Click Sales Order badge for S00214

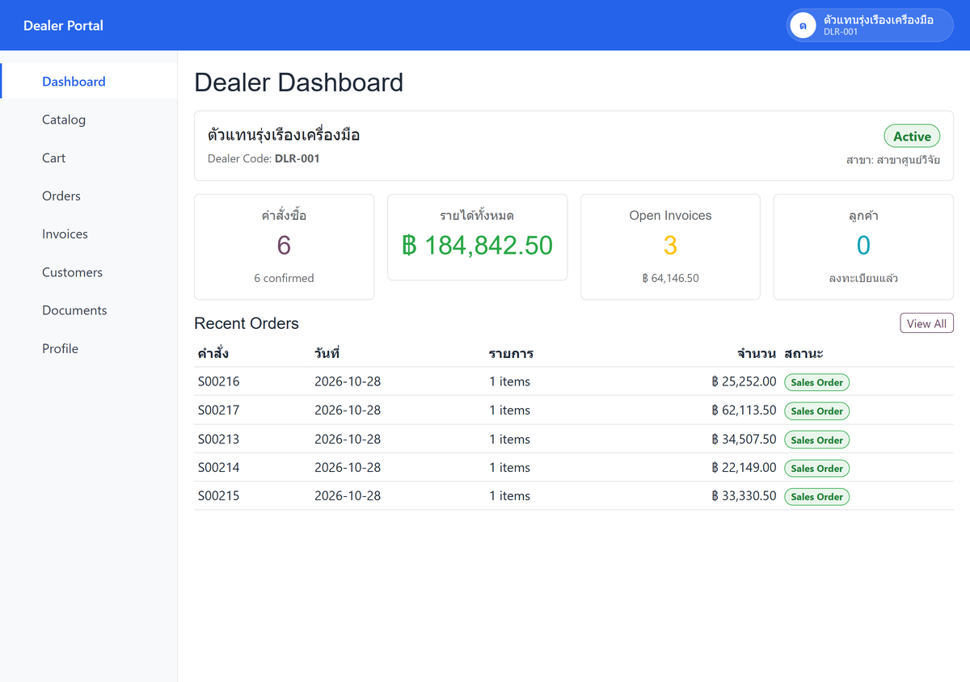coord(816,469)
